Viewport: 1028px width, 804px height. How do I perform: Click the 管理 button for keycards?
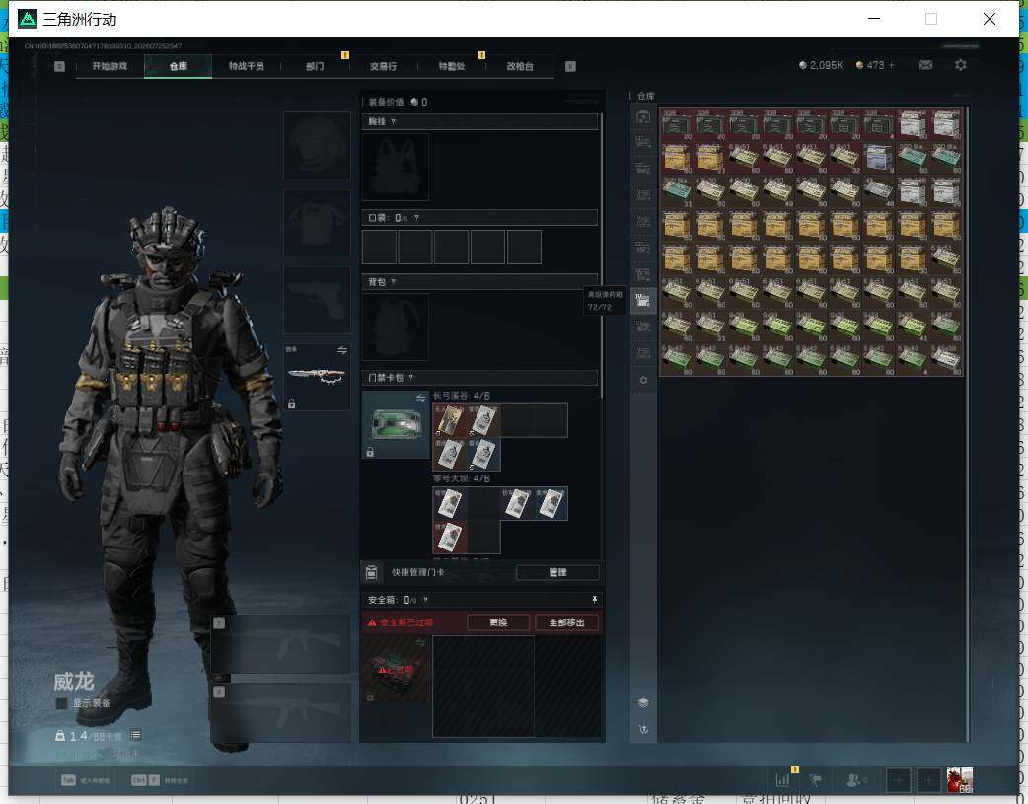[557, 572]
